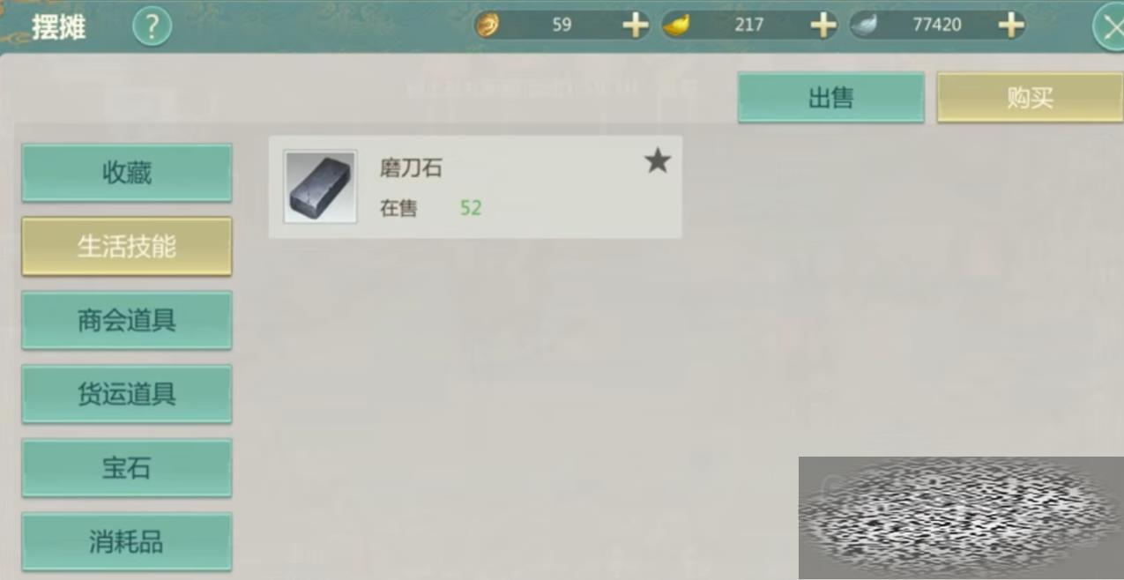Open the 收藏 category

pos(127,173)
